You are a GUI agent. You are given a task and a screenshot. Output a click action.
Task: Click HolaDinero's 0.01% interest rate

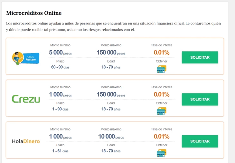pyautogui.click(x=162, y=137)
